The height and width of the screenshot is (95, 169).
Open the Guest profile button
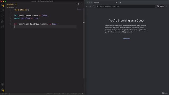point(160,6)
